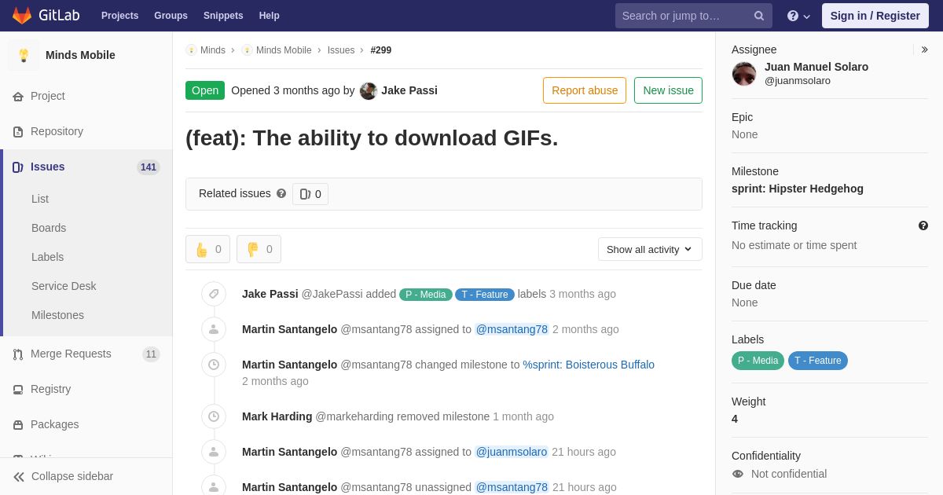
Task: Click the Registry icon in sidebar
Action: tap(18, 390)
